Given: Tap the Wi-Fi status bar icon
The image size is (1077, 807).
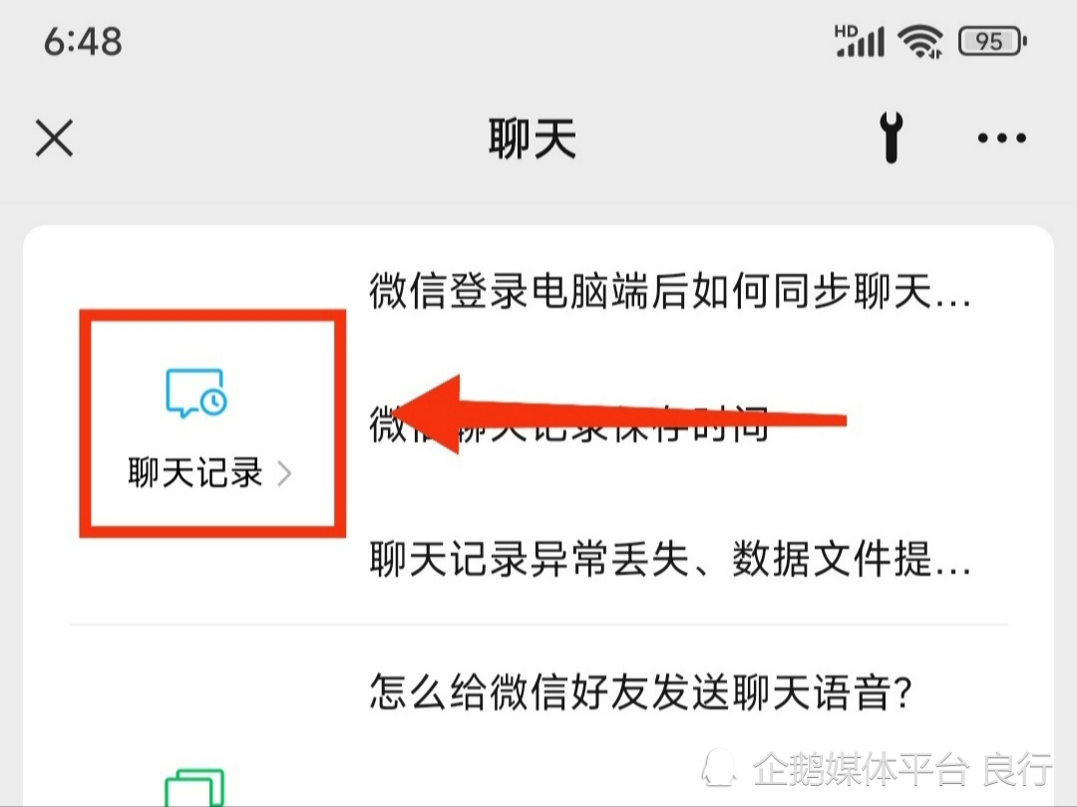Looking at the screenshot, I should (920, 41).
